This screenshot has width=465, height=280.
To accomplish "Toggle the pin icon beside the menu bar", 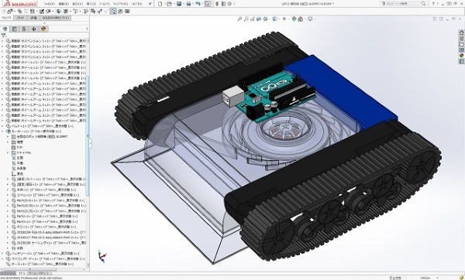I will [150, 4].
